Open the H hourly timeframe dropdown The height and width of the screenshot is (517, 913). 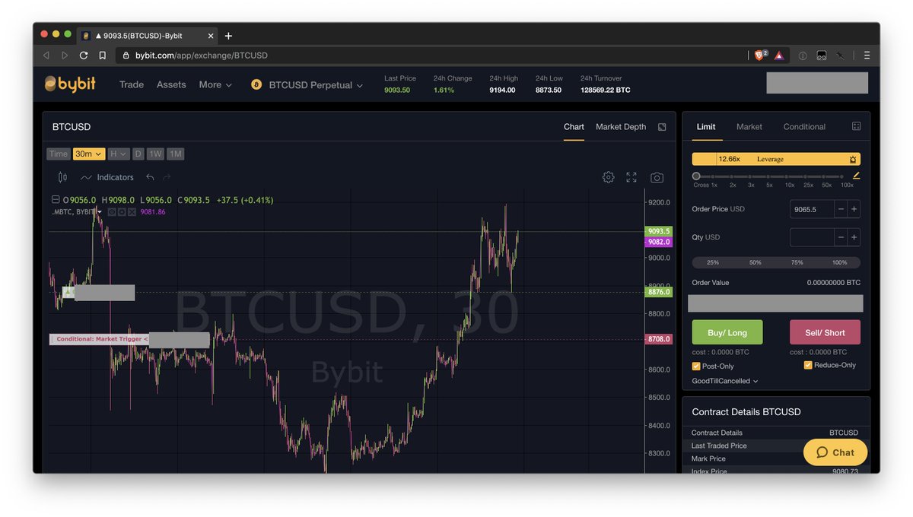click(118, 154)
